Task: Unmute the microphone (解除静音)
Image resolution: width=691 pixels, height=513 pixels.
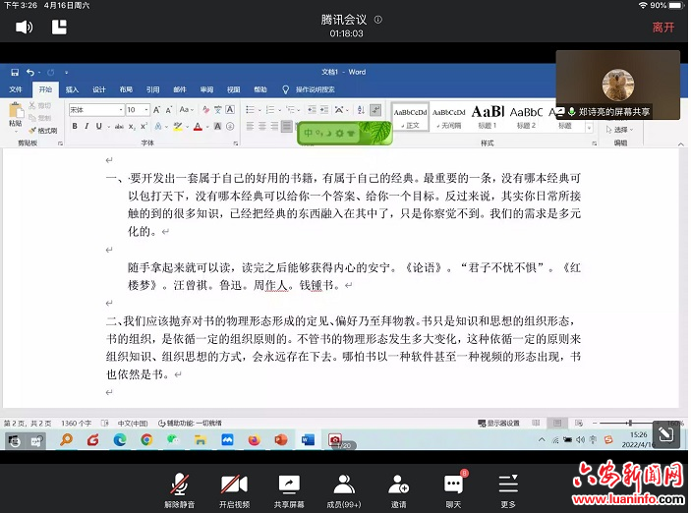Action: [x=179, y=488]
